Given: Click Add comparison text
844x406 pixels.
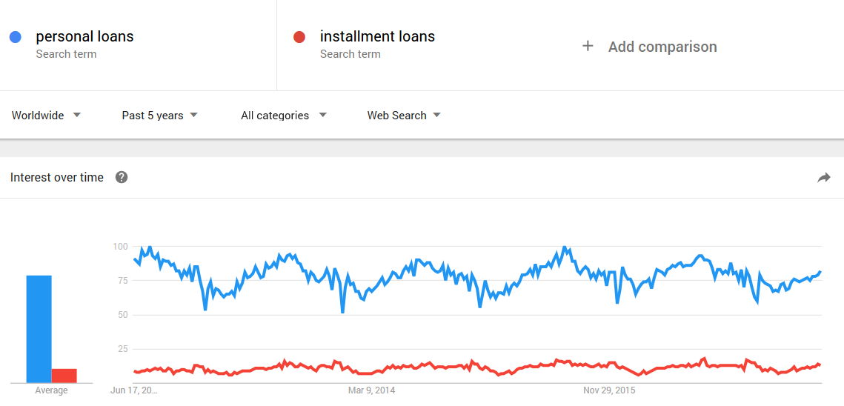Looking at the screenshot, I should 662,47.
